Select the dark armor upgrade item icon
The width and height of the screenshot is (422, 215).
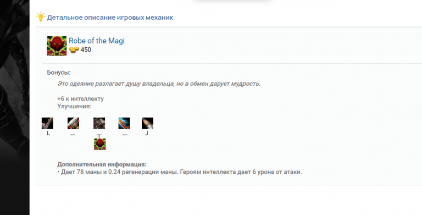(x=99, y=123)
